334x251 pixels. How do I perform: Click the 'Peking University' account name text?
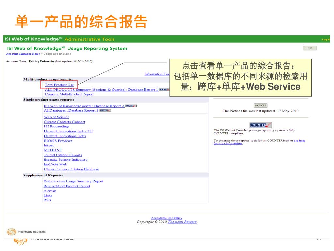click(42, 61)
